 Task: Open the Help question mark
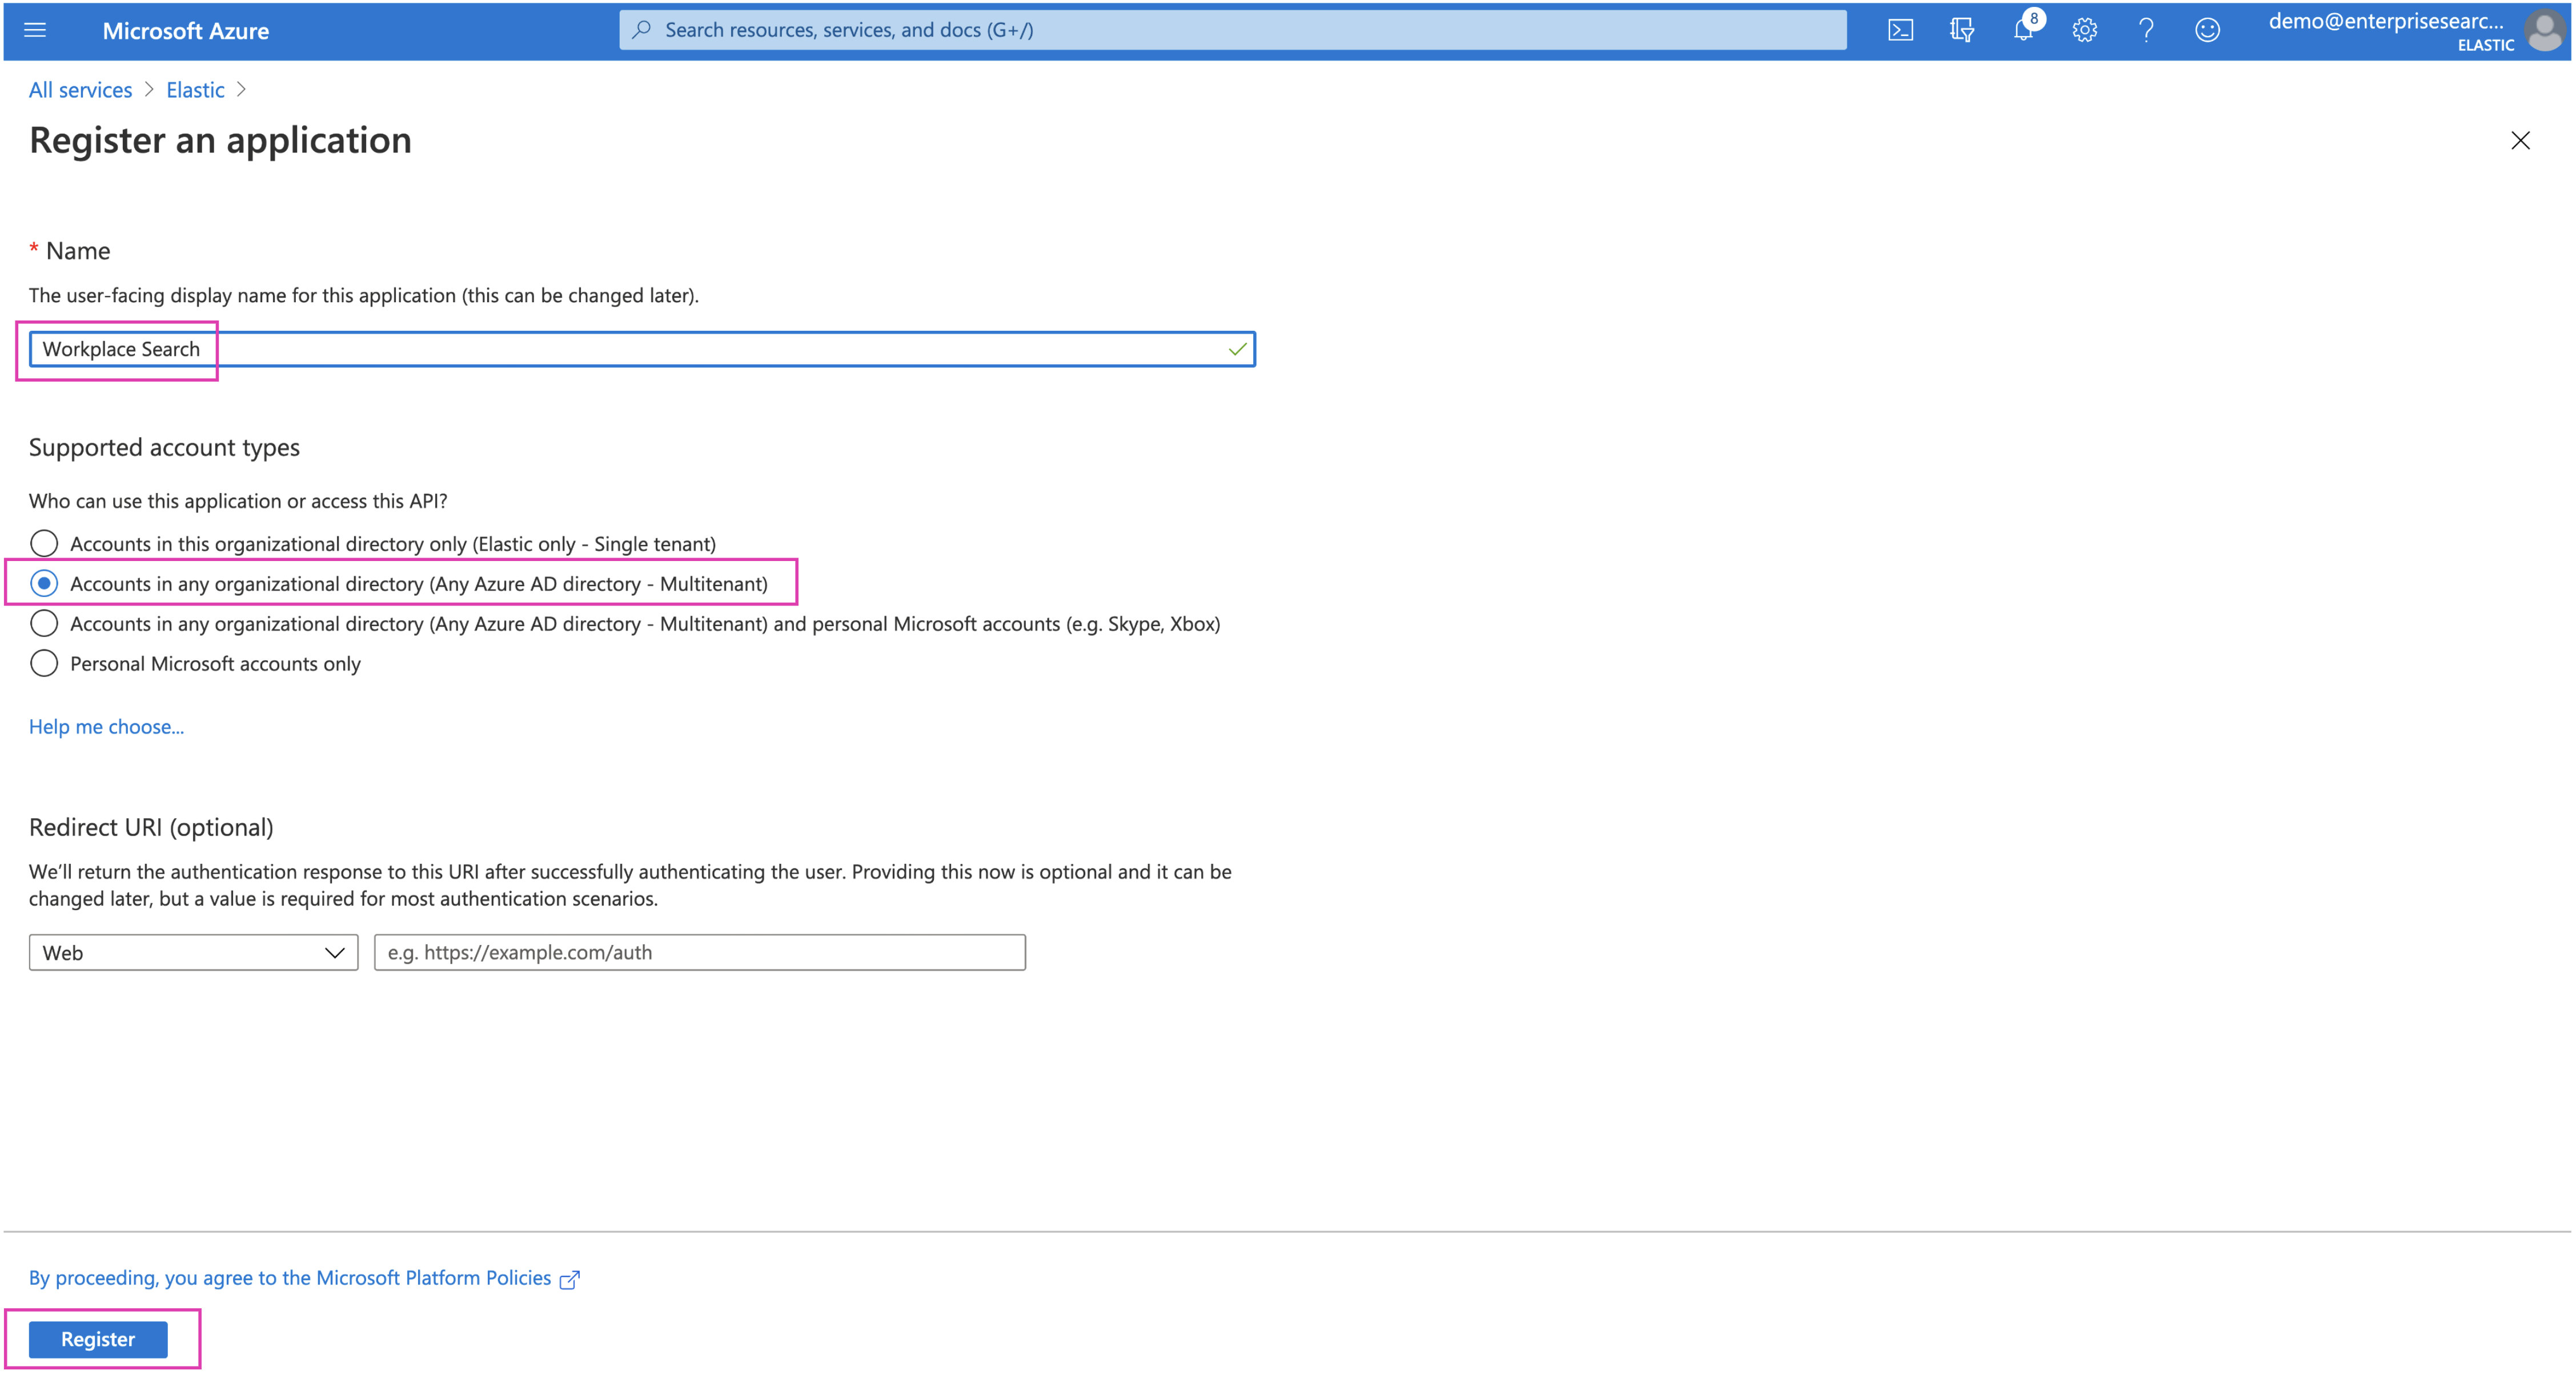click(2146, 30)
